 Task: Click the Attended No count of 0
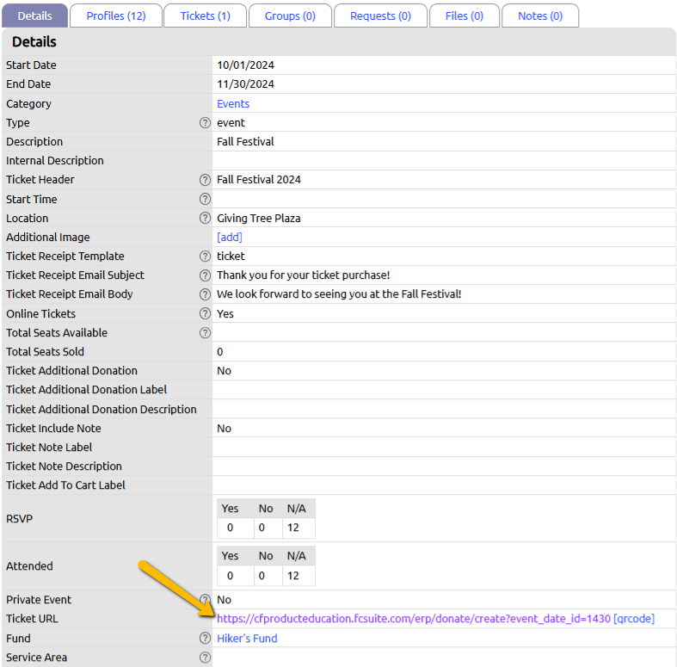click(262, 576)
